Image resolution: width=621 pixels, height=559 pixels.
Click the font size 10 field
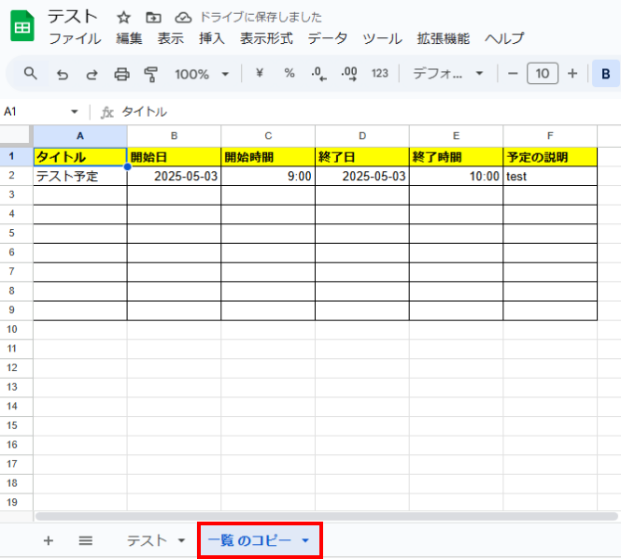click(x=543, y=73)
